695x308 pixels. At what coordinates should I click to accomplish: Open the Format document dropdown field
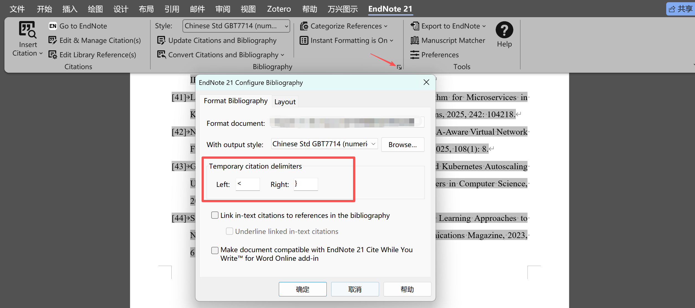[x=347, y=122]
